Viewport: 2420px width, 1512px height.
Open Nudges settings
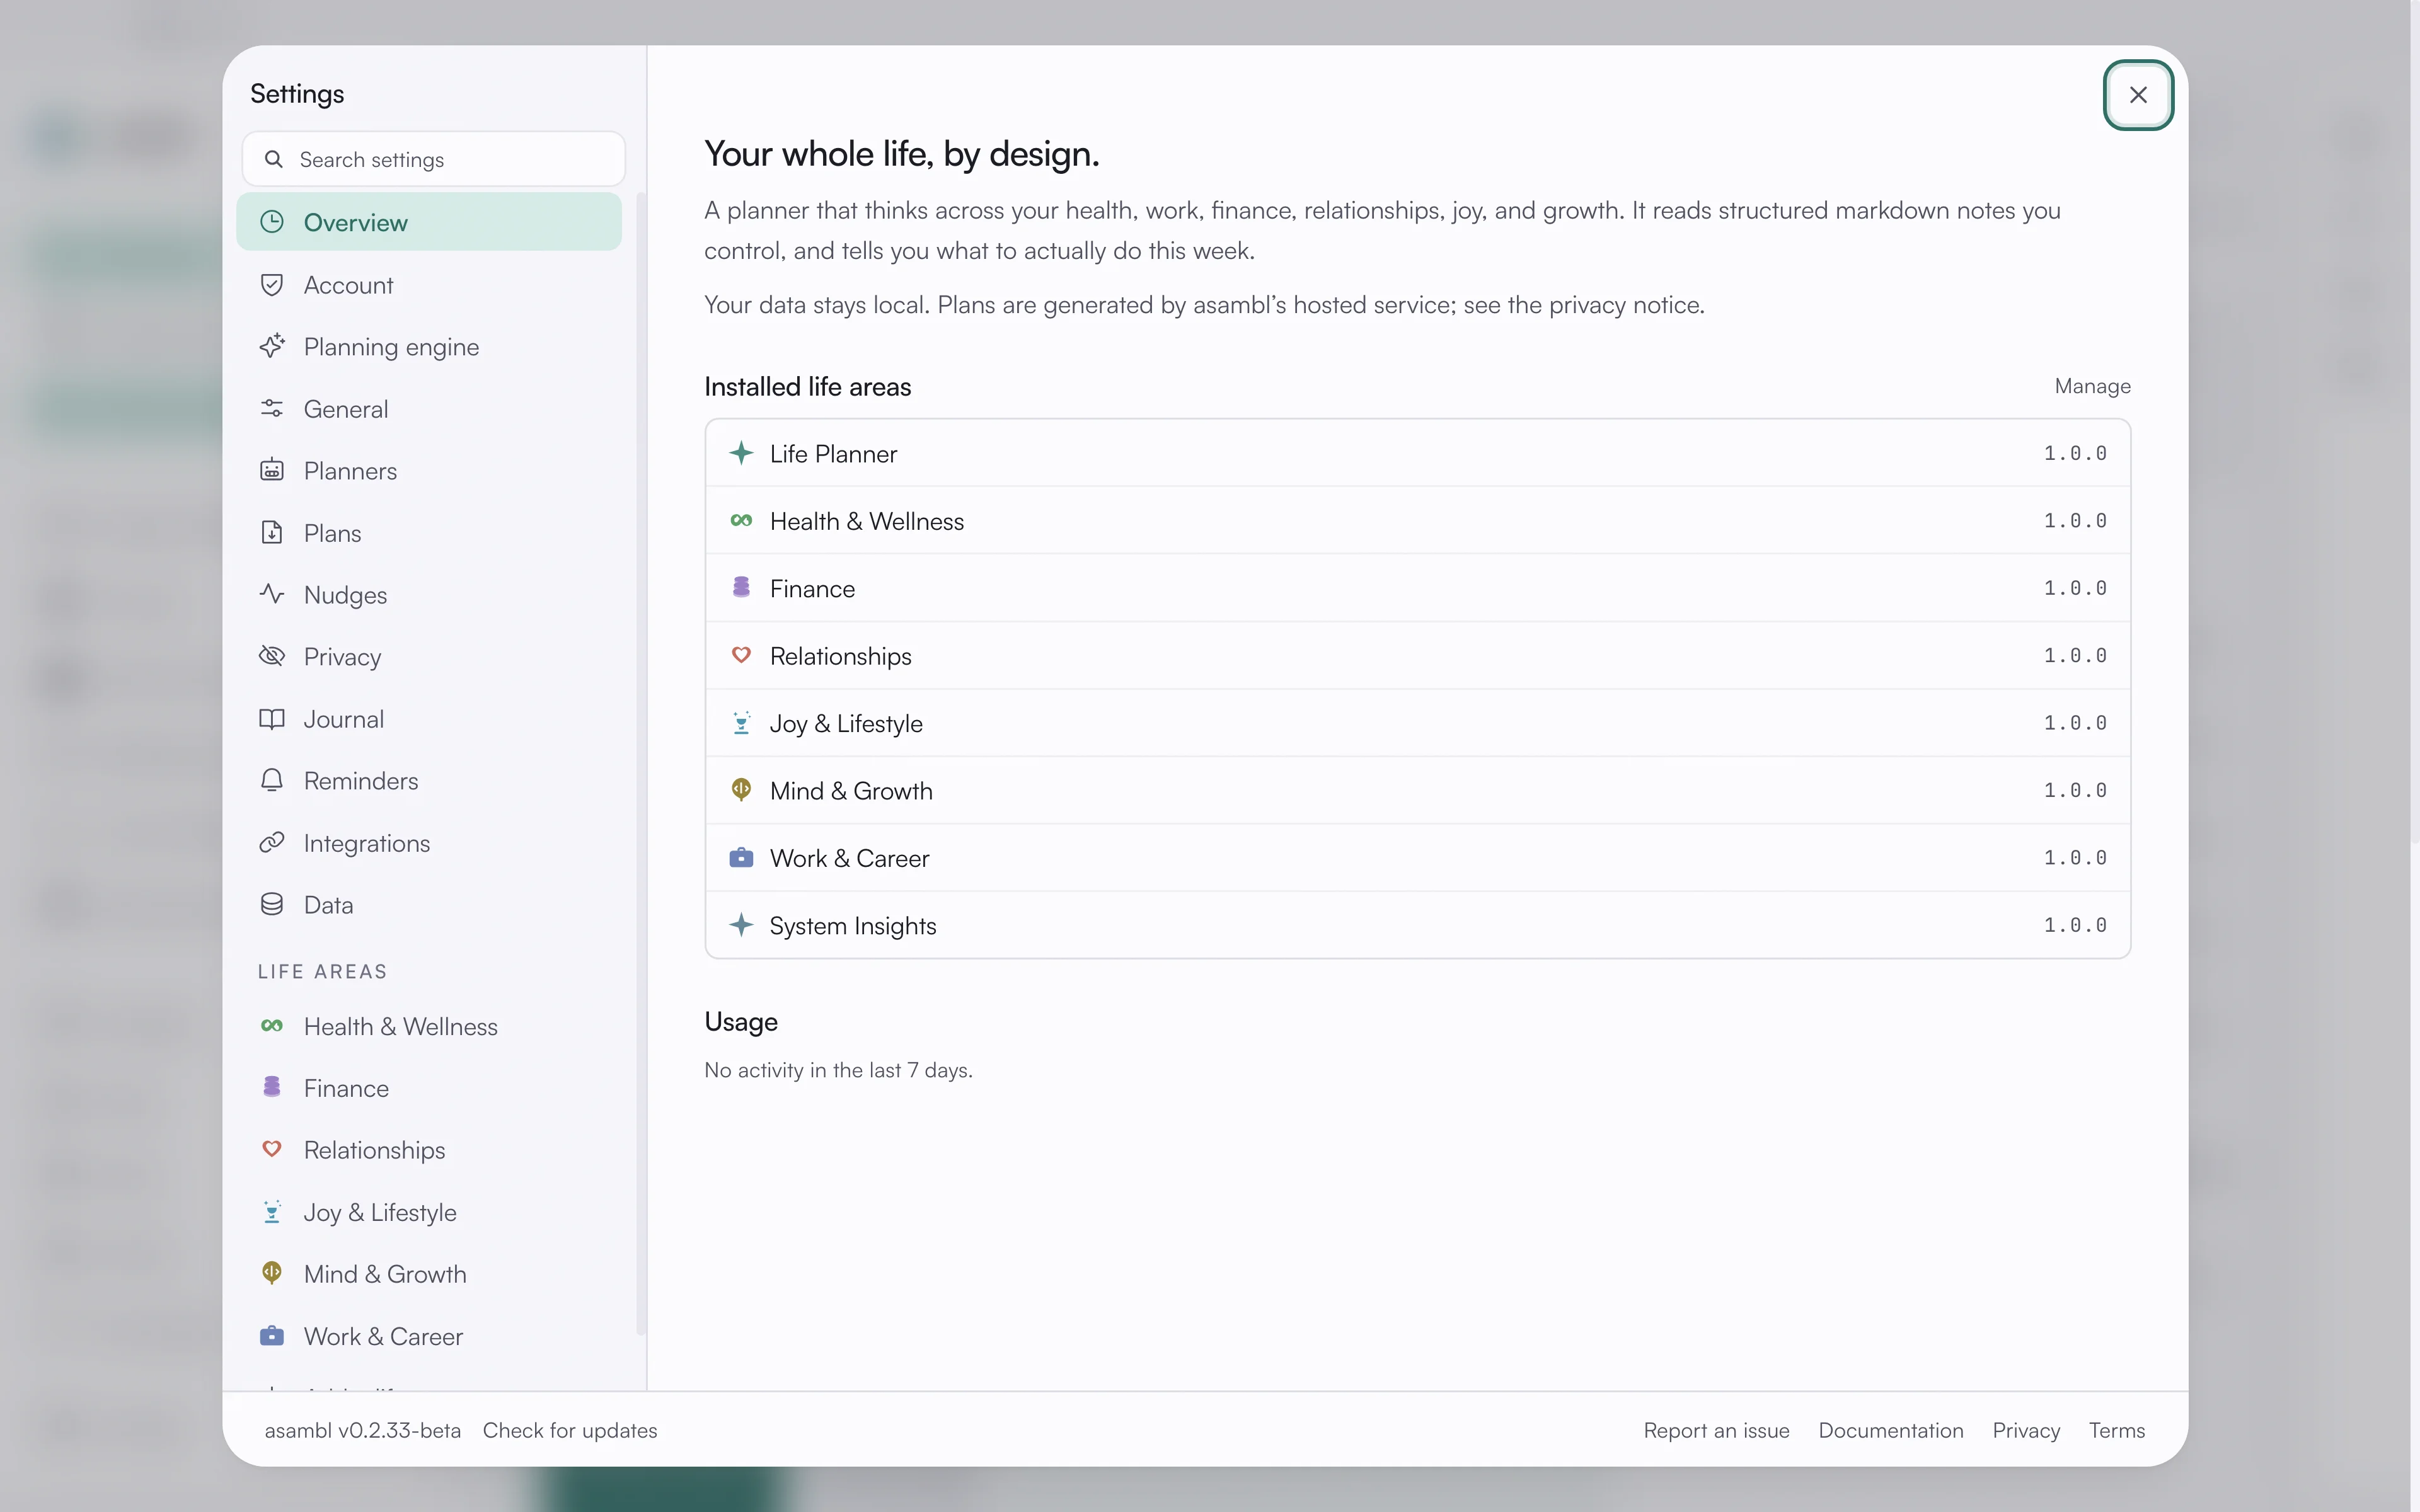click(x=429, y=594)
